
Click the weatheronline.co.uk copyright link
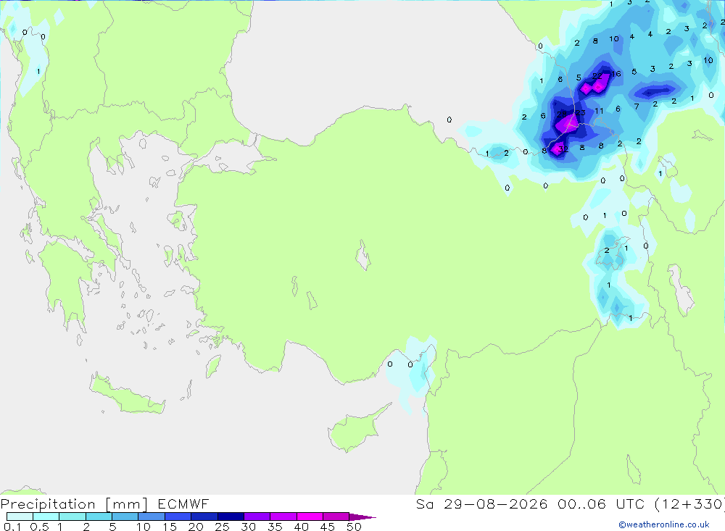(663, 524)
